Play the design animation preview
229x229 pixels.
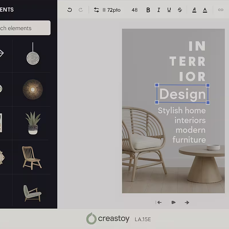173,202
